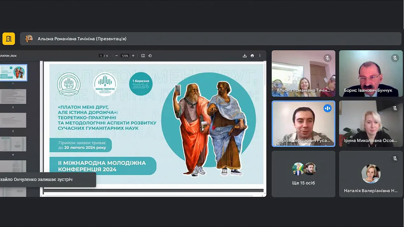Click speaking indicator on Сергій Сергійович tile

coord(327,108)
